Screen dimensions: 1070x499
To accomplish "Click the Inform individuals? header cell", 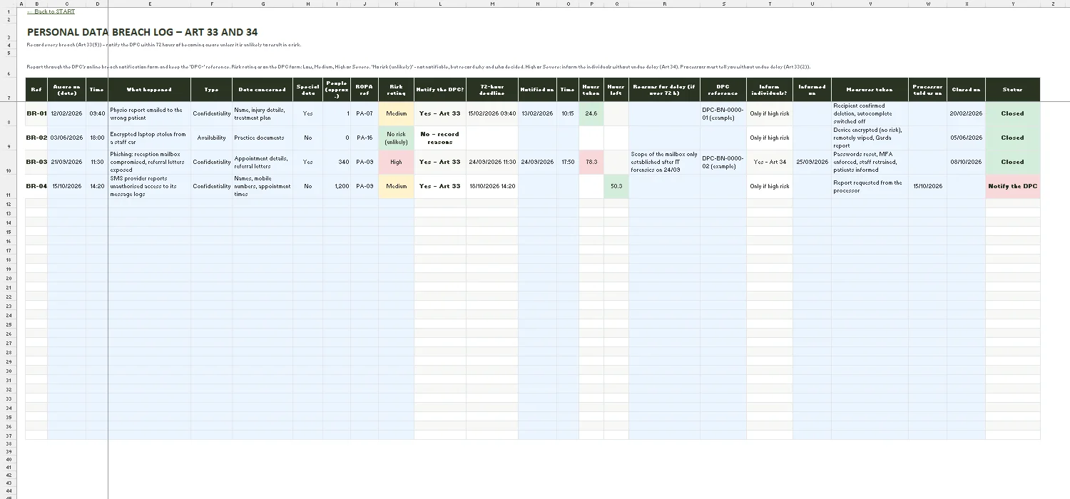I will click(x=769, y=90).
